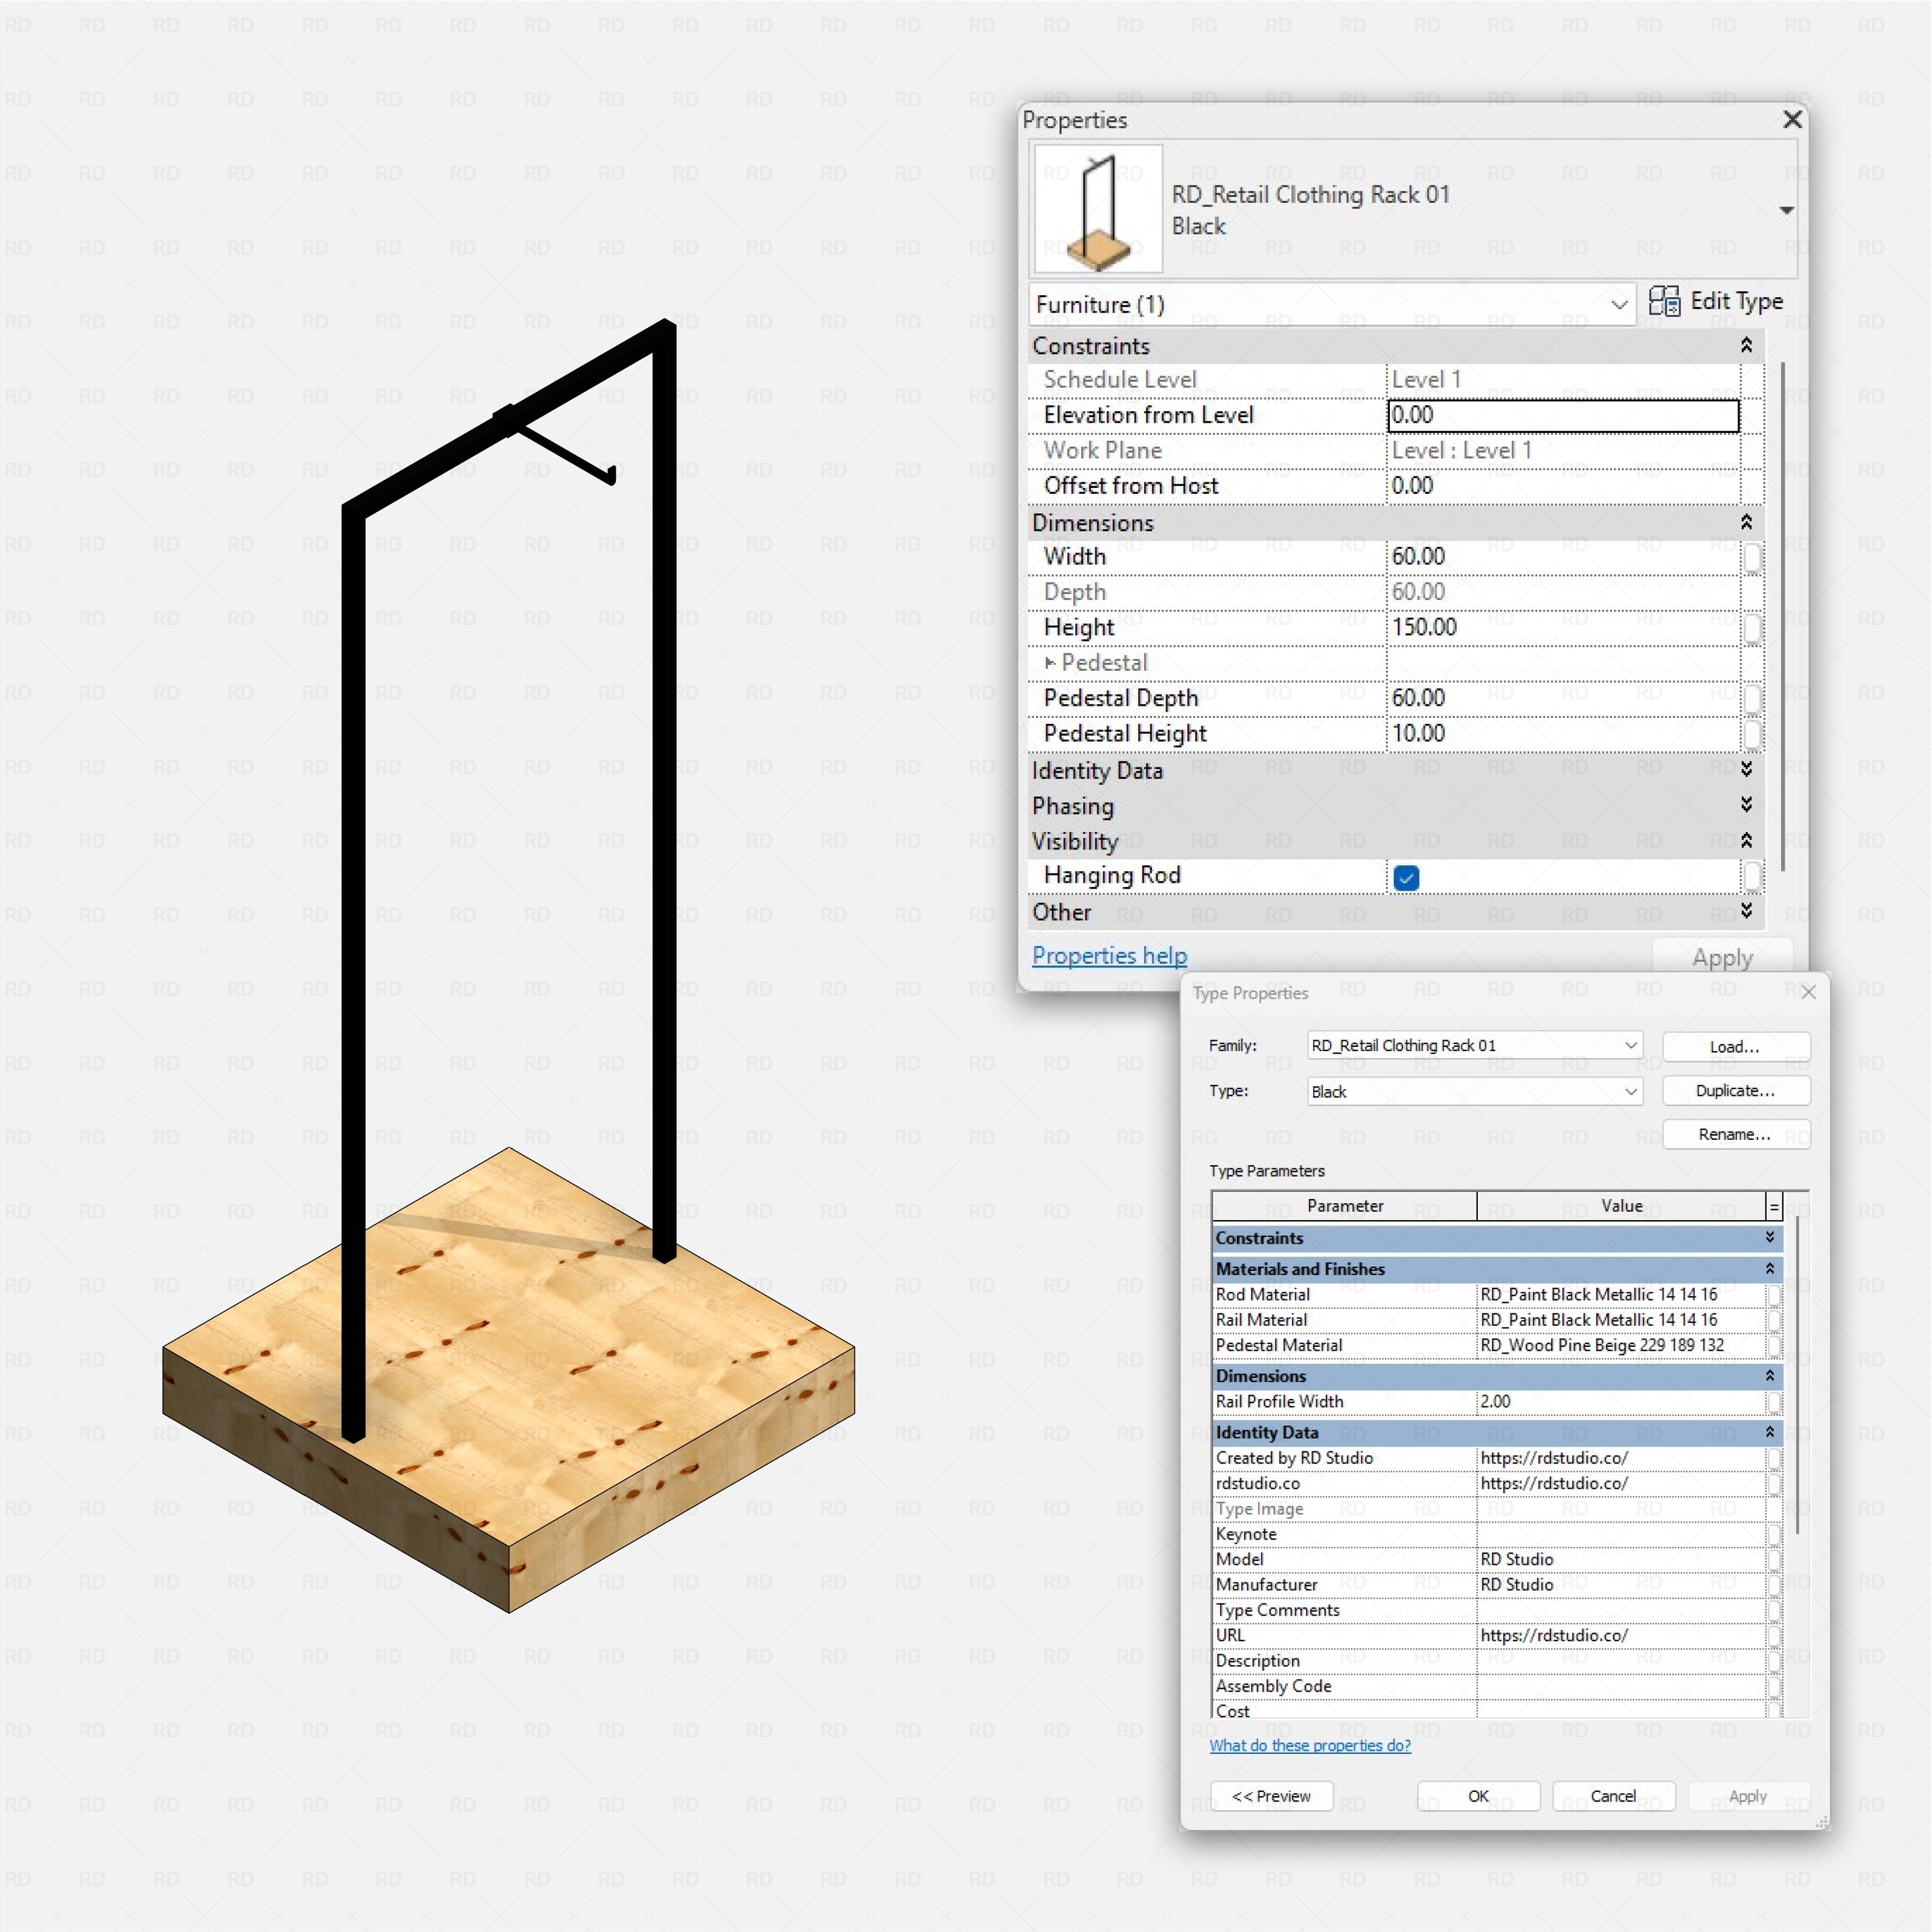The width and height of the screenshot is (1932, 1932).
Task: Click the associate button beside Rod Material
Action: (x=1774, y=1295)
